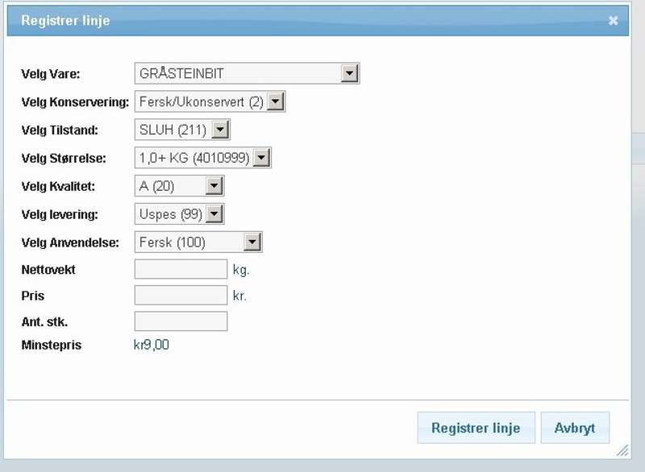Expand the Velg levering Uspes (99) dropdown
Viewport: 645px width, 472px height.
point(179,214)
